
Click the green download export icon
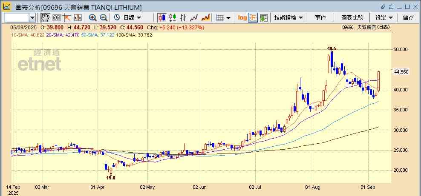click(x=264, y=18)
